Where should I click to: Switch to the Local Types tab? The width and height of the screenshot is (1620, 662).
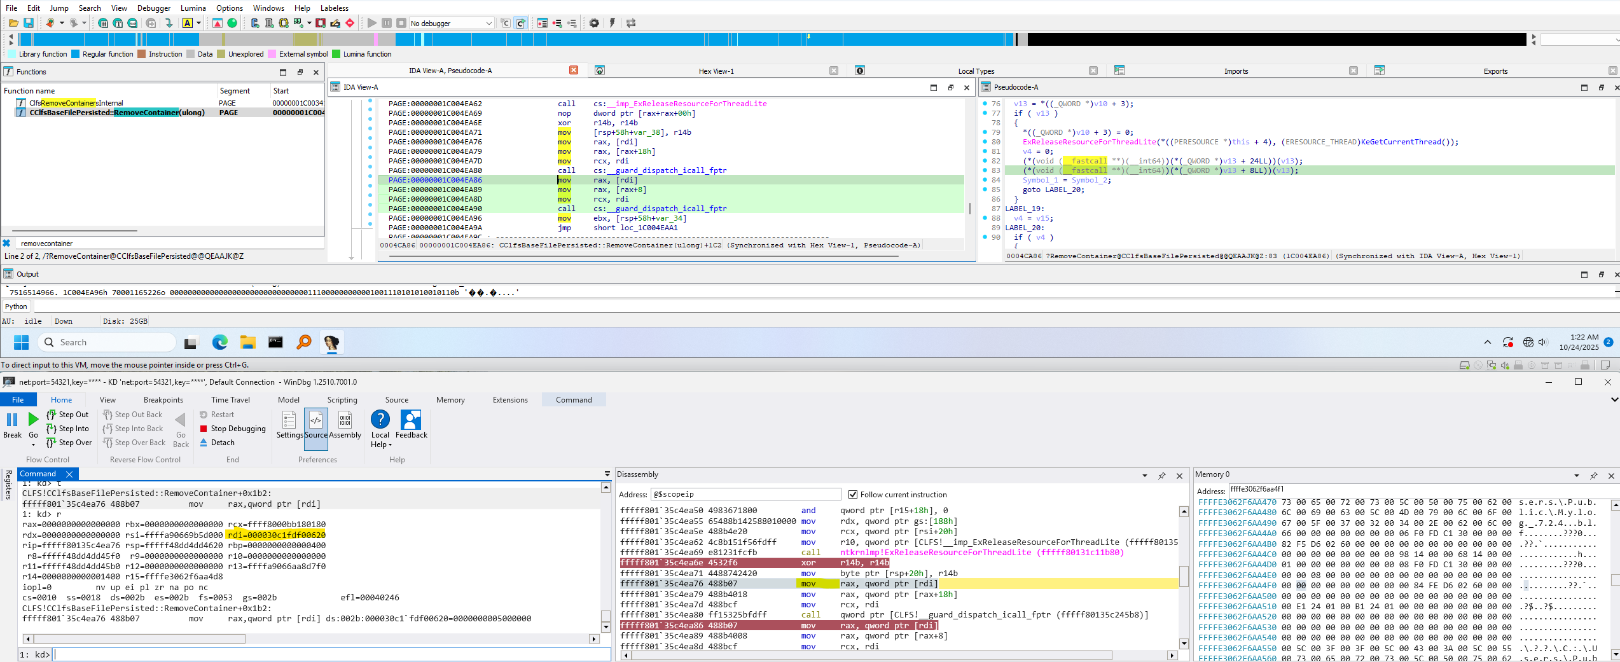coord(976,71)
